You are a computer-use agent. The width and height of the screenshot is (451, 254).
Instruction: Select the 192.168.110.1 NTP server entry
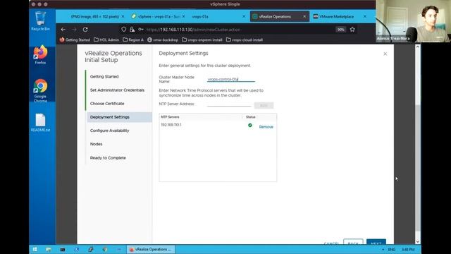pos(171,125)
